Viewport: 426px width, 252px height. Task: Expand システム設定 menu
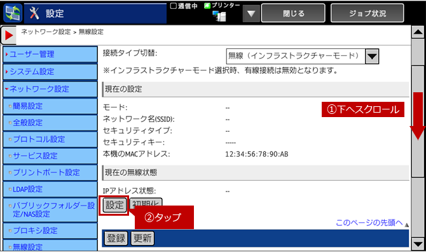(x=50, y=72)
